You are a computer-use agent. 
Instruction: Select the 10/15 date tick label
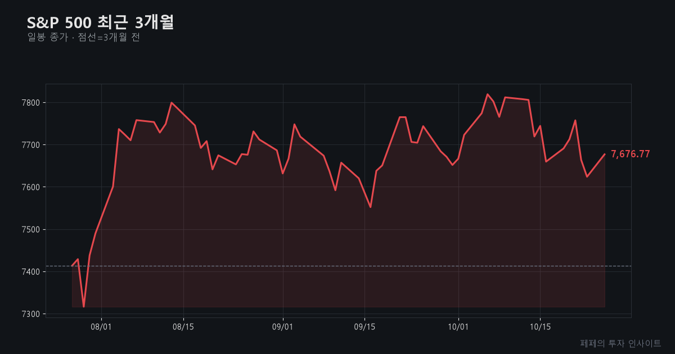pos(540,326)
